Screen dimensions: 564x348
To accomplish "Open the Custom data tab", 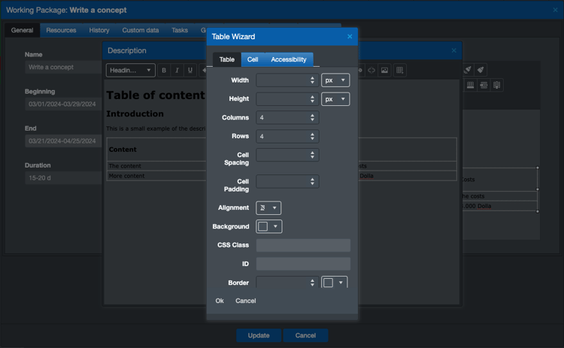I will pos(141,30).
